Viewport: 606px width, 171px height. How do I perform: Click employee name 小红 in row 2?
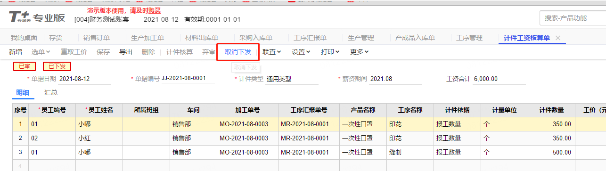(x=99, y=138)
